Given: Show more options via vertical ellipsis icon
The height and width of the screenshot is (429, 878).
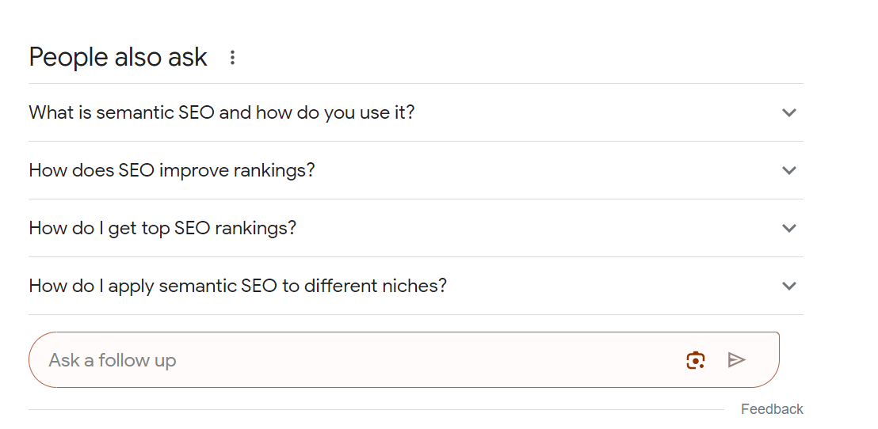Looking at the screenshot, I should point(232,57).
